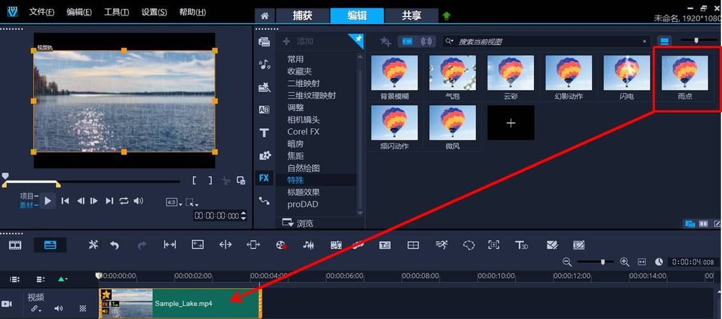Image resolution: width=722 pixels, height=319 pixels.
Task: Open the Sound library panel icon
Action: pyautogui.click(x=264, y=64)
